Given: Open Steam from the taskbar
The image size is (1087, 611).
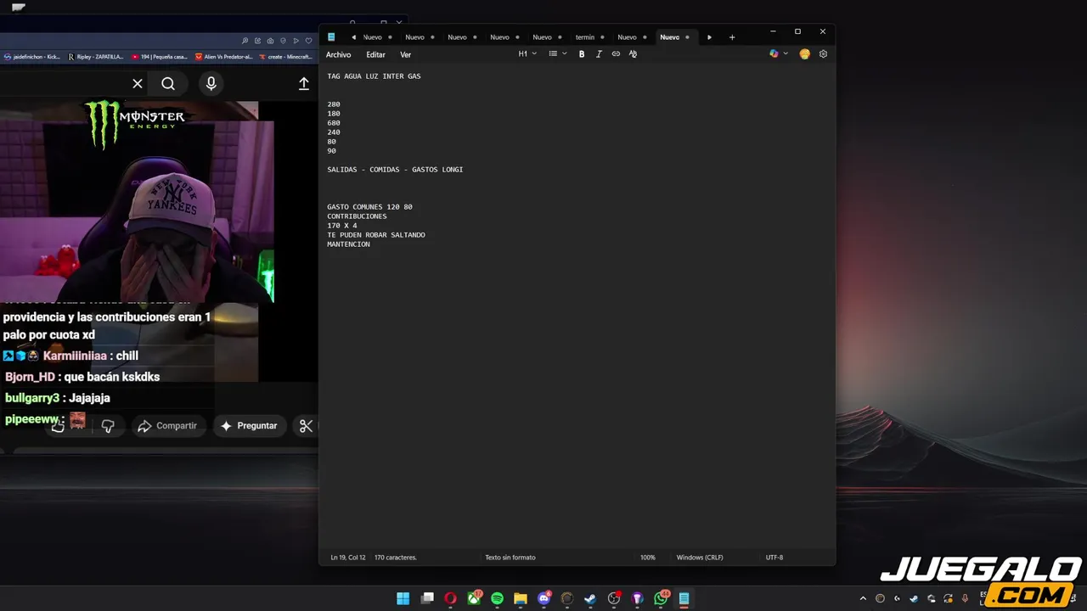Looking at the screenshot, I should (x=590, y=598).
